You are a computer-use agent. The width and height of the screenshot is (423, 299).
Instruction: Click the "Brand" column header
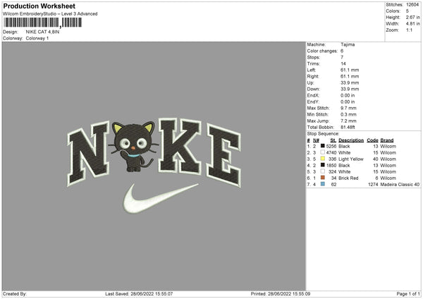(387, 140)
